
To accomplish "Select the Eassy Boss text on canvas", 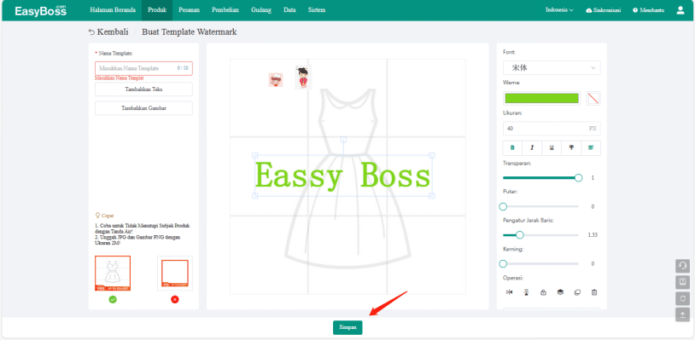I will click(x=342, y=176).
